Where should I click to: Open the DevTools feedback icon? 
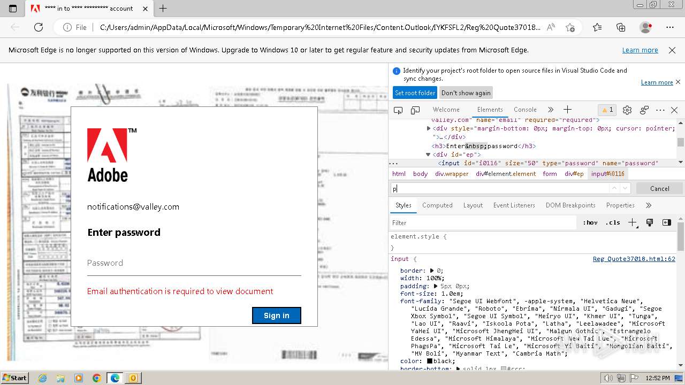[x=644, y=110]
